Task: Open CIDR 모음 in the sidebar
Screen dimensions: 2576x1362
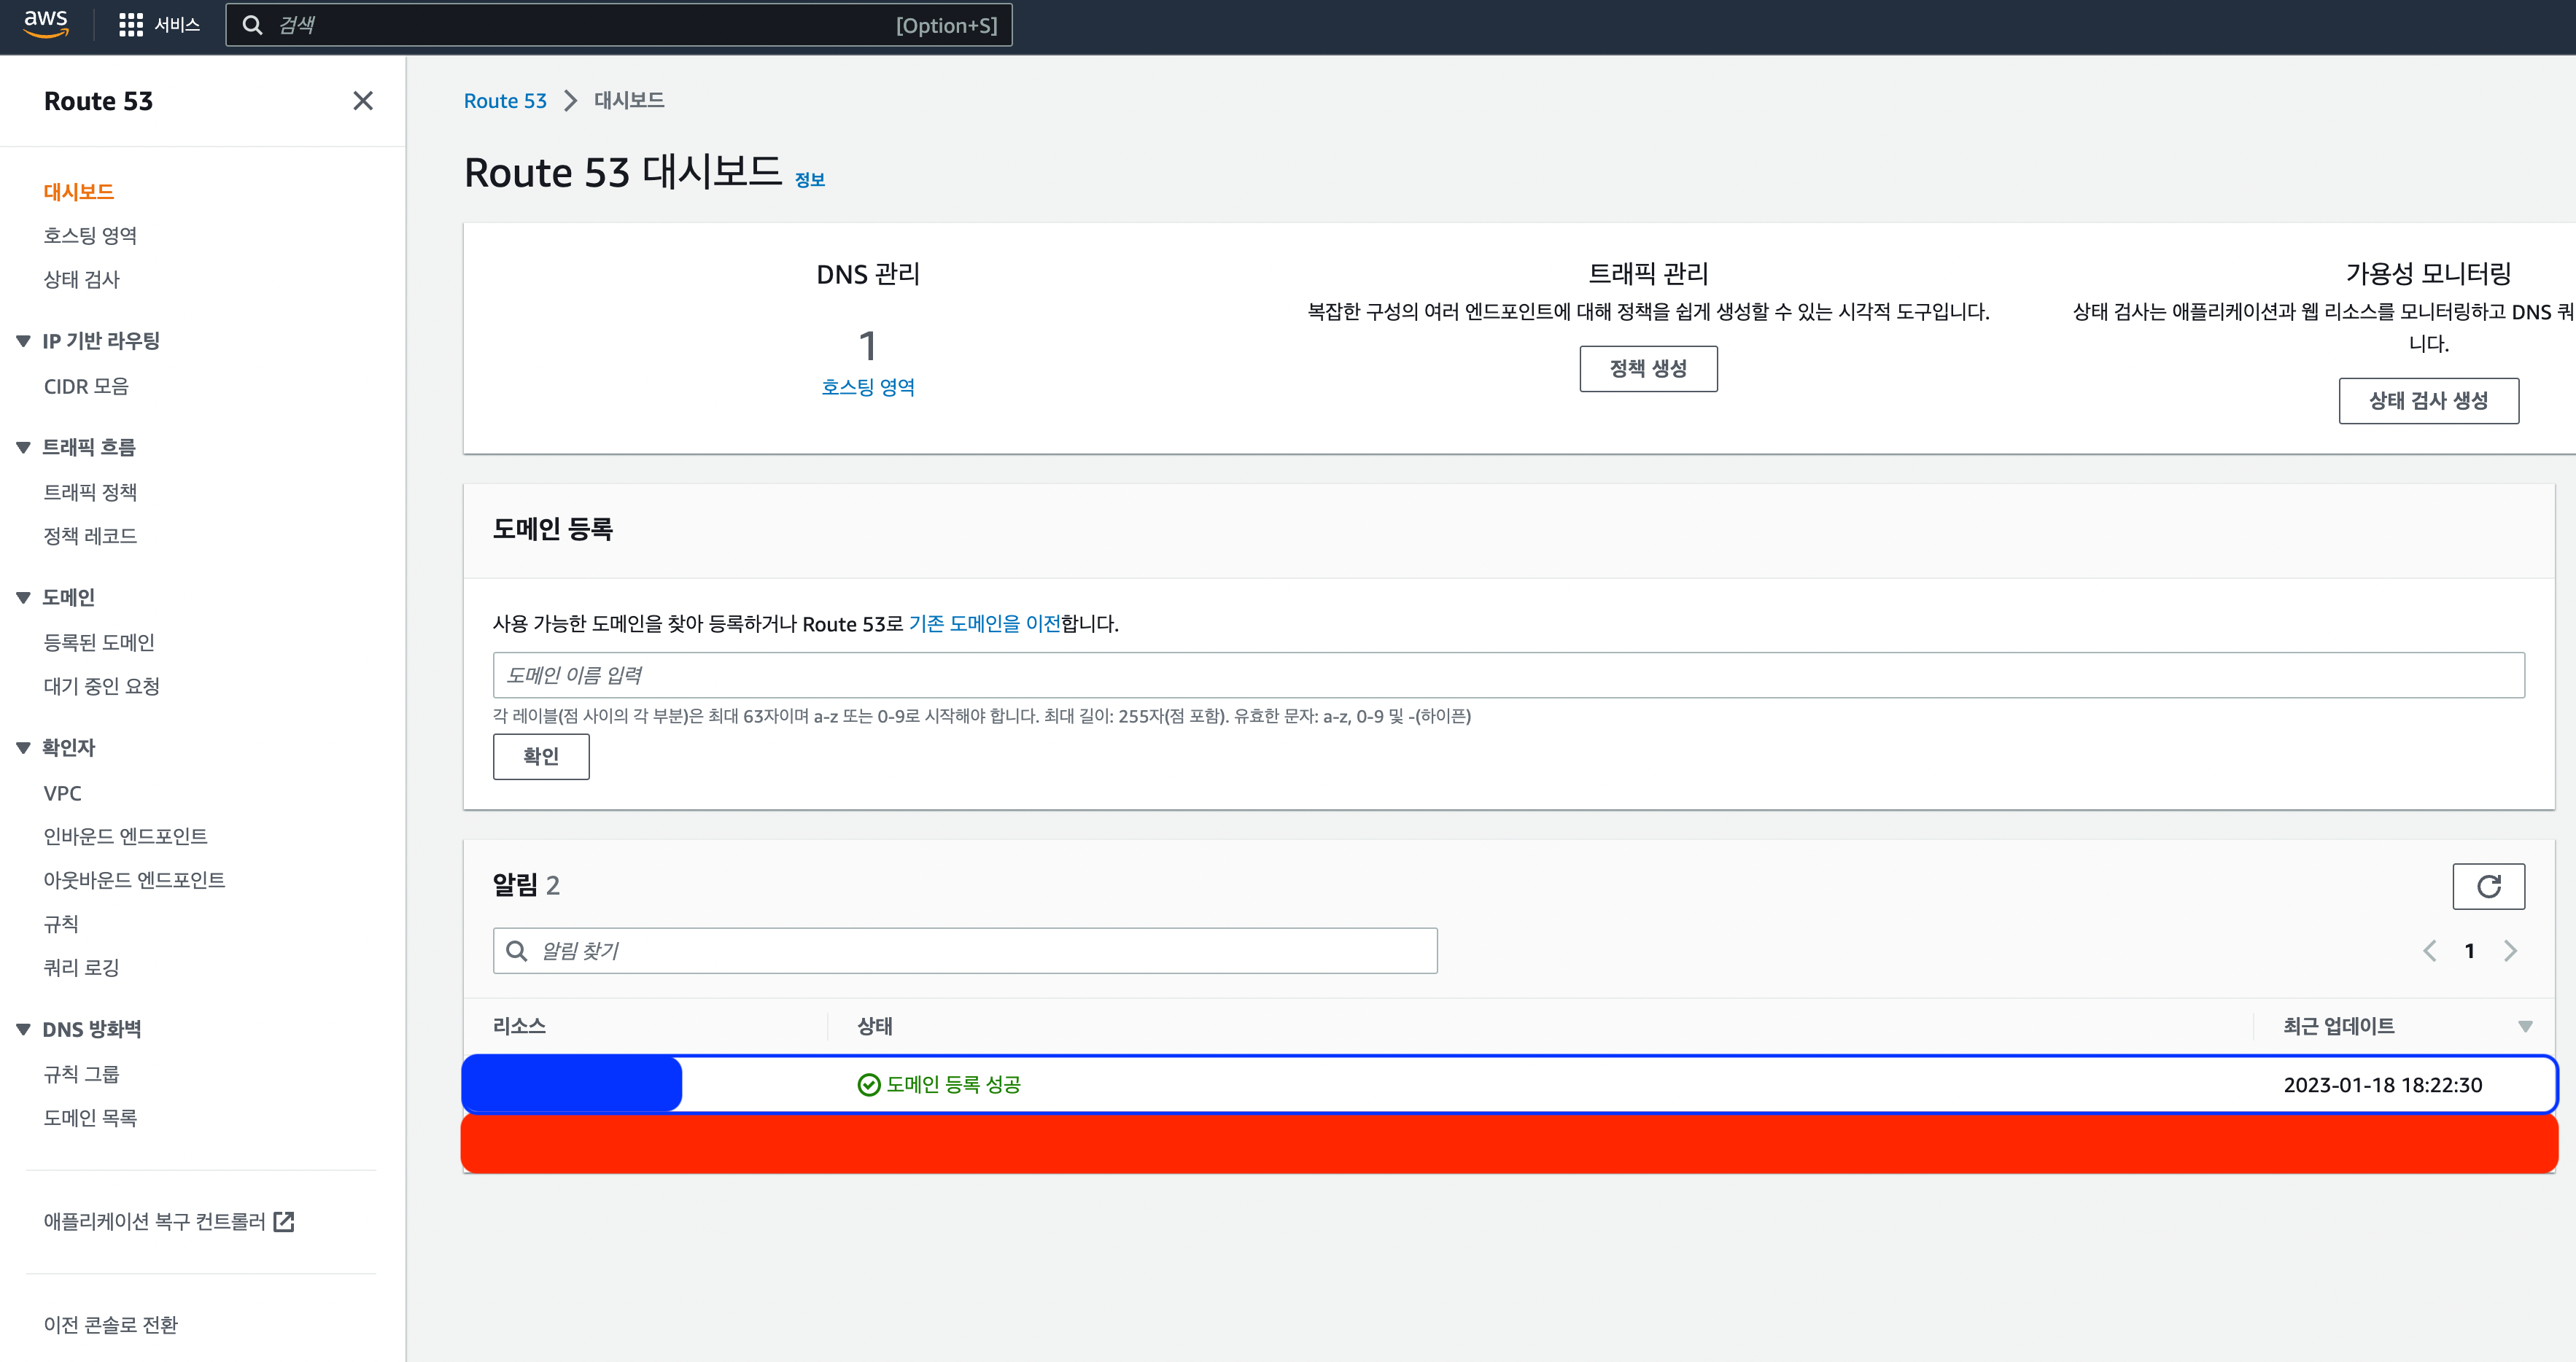Action: 86,386
